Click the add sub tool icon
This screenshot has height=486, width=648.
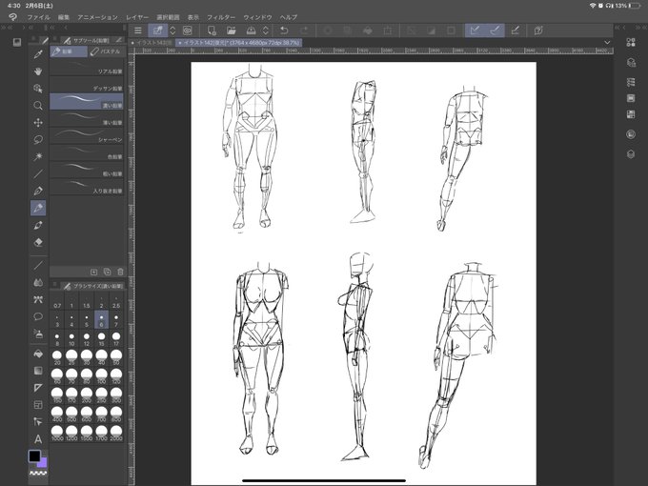[x=93, y=272]
